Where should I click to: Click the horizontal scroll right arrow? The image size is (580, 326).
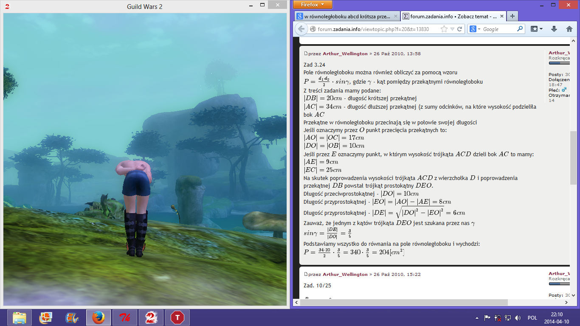click(x=567, y=302)
